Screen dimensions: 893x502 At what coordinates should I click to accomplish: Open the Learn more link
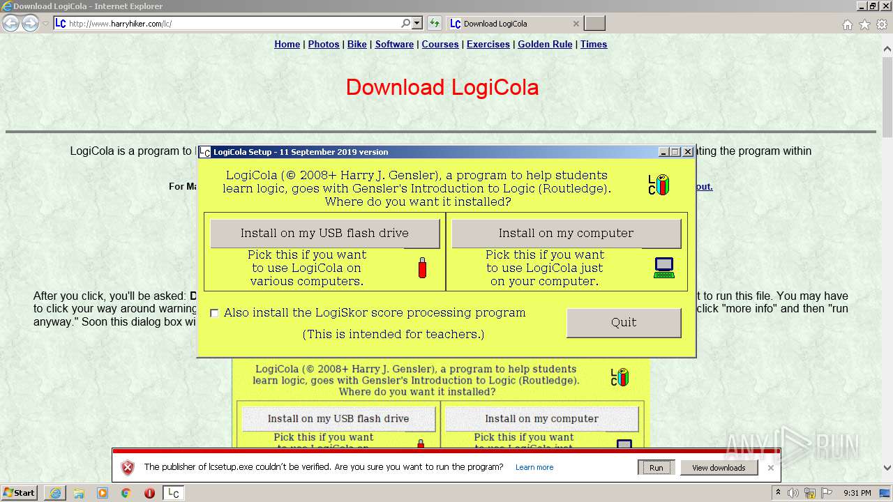[x=534, y=468]
